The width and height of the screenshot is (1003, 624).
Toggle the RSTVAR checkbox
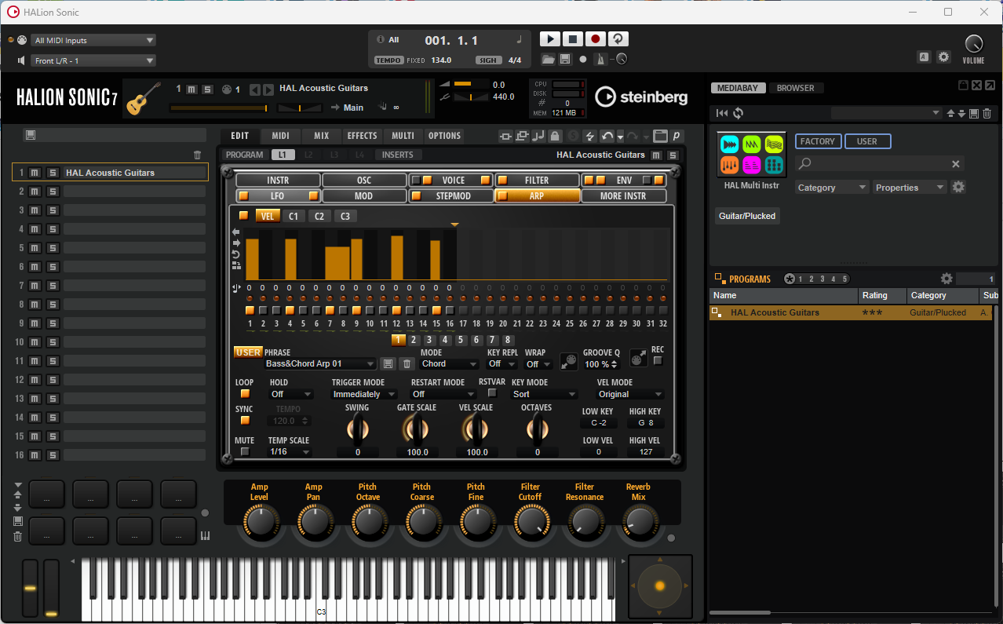tap(492, 393)
